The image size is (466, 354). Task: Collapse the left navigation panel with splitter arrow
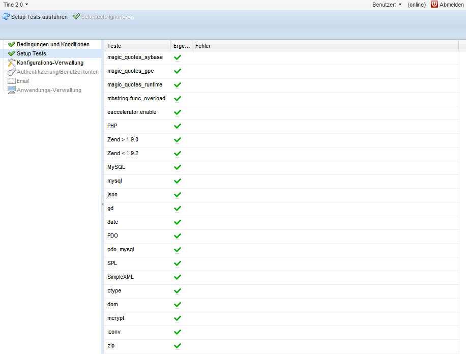[x=102, y=203]
